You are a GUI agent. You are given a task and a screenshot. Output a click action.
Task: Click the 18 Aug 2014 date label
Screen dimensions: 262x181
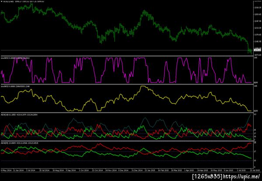click(x=58, y=171)
